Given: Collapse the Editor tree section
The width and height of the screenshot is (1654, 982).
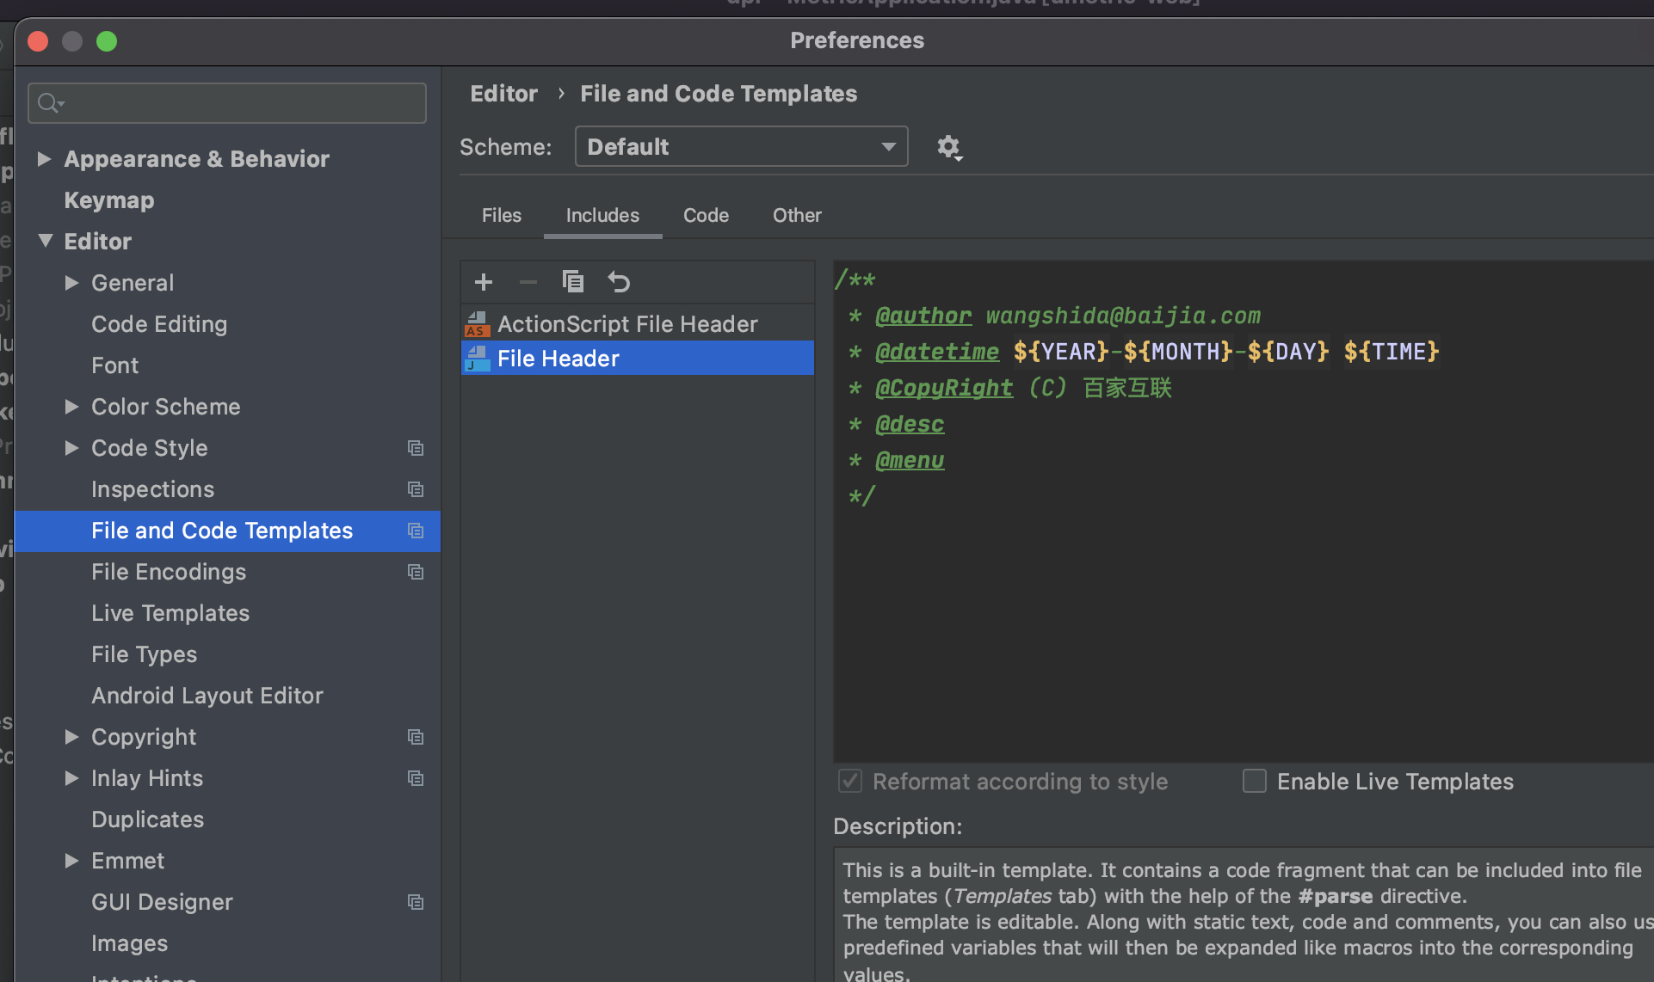Looking at the screenshot, I should (x=46, y=241).
